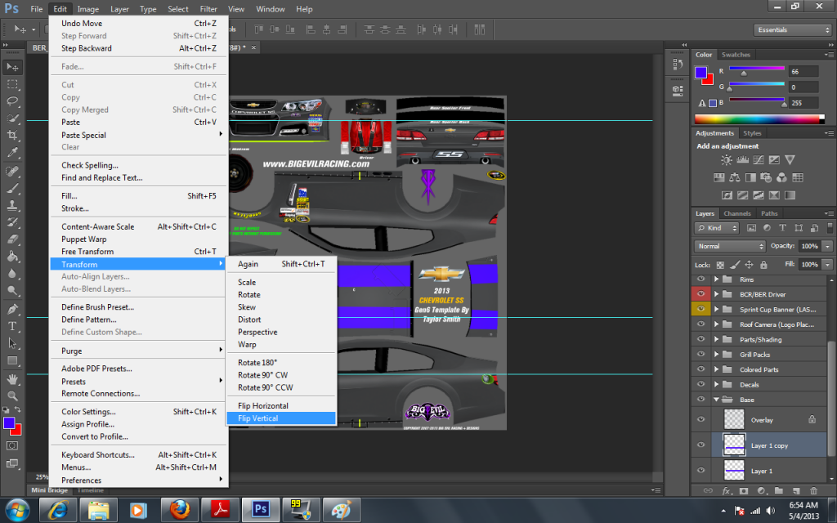Open the Styles tab

coord(752,133)
